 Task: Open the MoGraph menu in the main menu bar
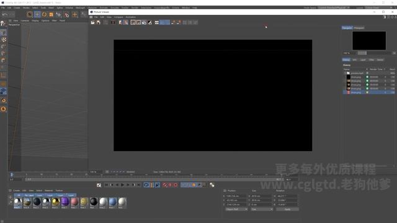click(x=81, y=8)
